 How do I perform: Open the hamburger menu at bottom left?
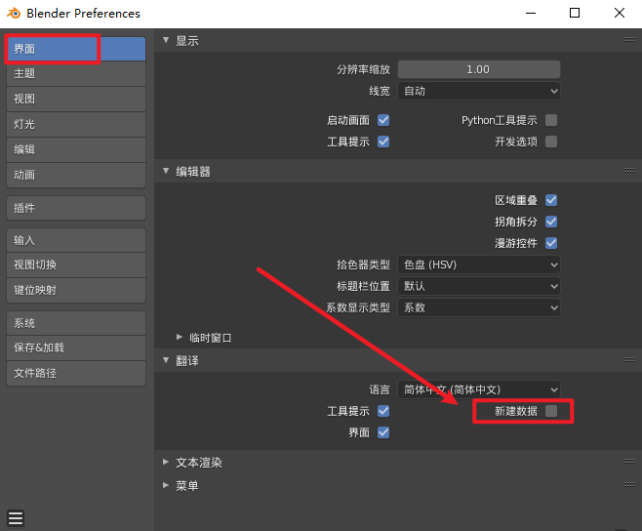pyautogui.click(x=16, y=518)
